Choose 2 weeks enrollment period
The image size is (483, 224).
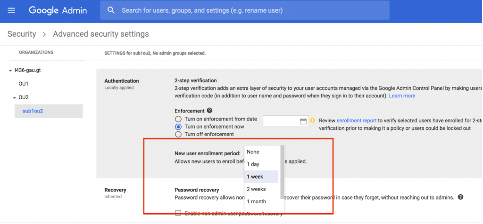pos(256,189)
